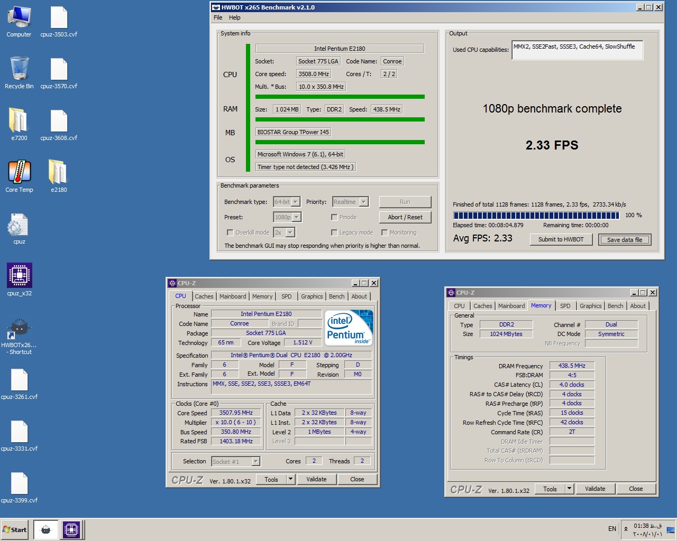Image resolution: width=677 pixels, height=541 pixels.
Task: Click the Core Speed 3507.95 MHz value
Action: [x=236, y=413]
